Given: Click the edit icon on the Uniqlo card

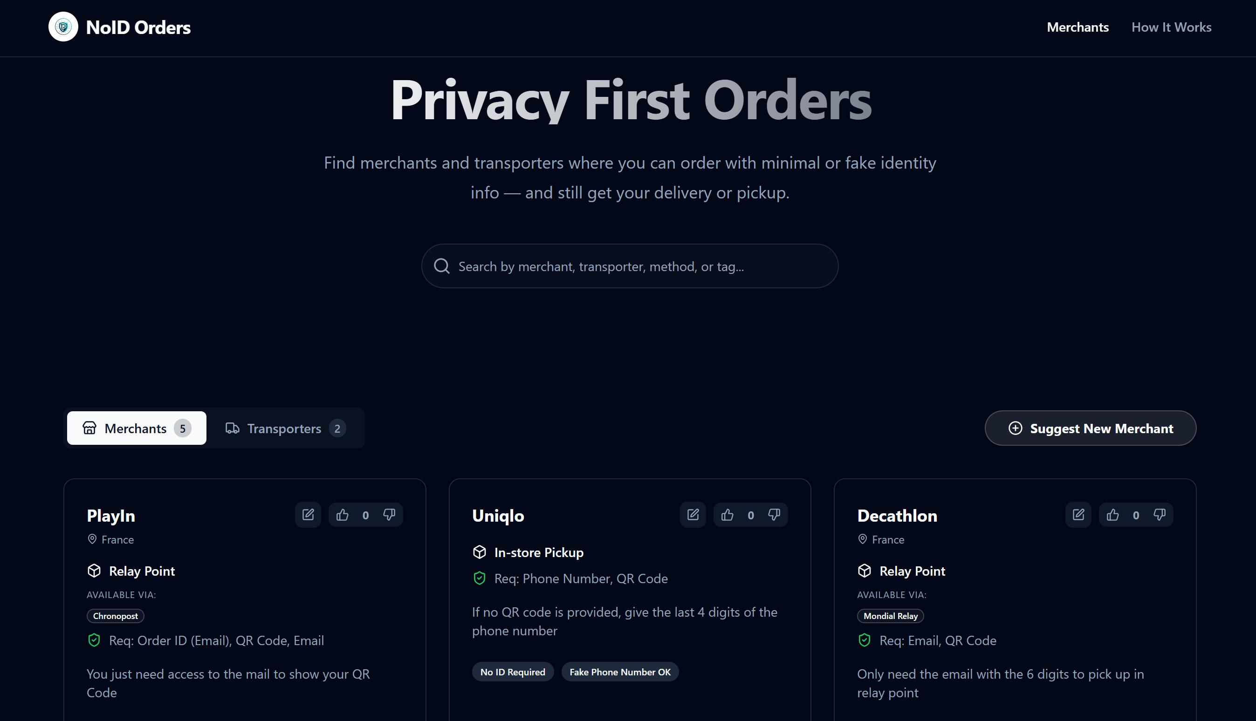Looking at the screenshot, I should point(692,515).
